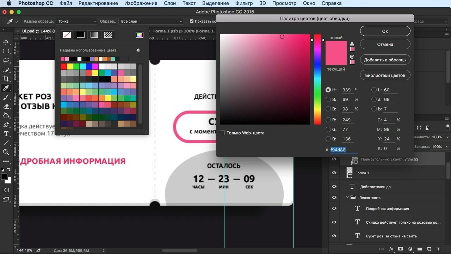Create a new layer
The width and height of the screenshot is (451, 254).
point(429,249)
